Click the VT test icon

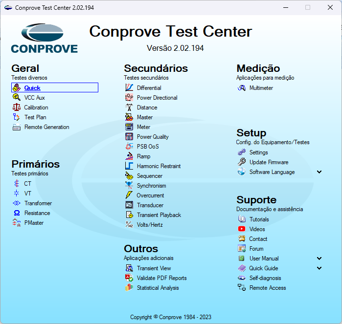[16, 193]
